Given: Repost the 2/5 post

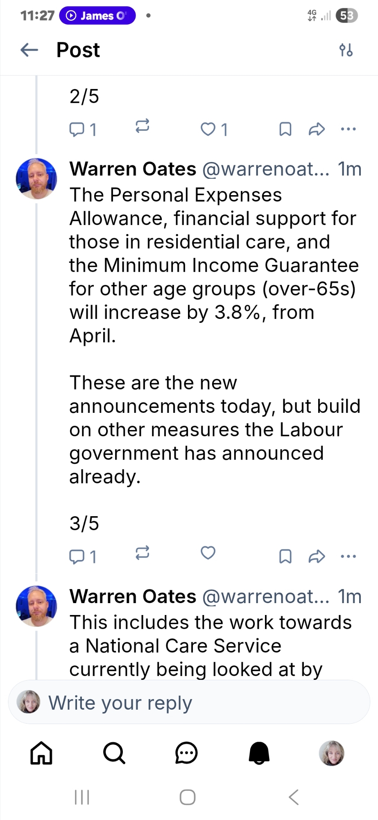Looking at the screenshot, I should coord(142,126).
